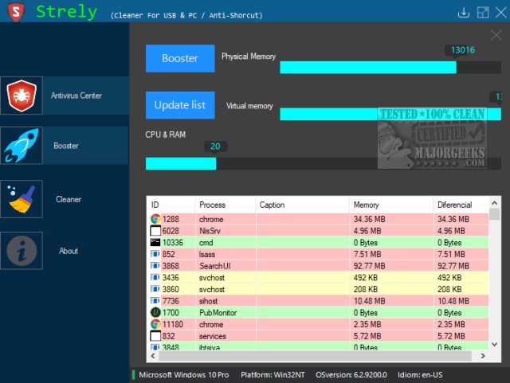Image resolution: width=510 pixels, height=383 pixels.
Task: Click 'Microsoft Windows 10 Pro' status text
Action: pyautogui.click(x=184, y=375)
